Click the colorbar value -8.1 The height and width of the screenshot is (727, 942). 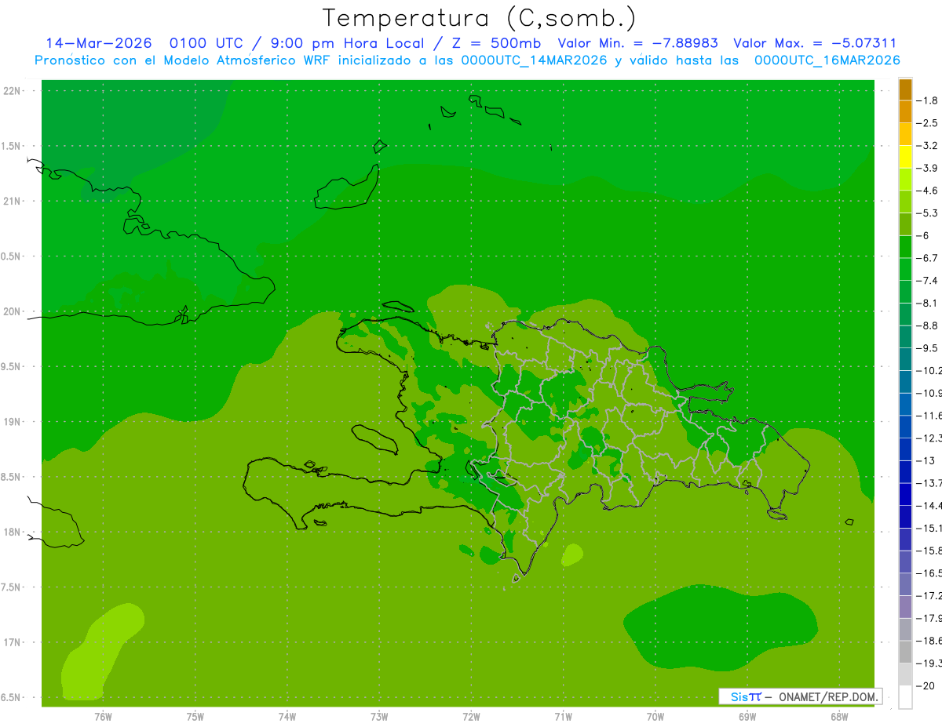pyautogui.click(x=928, y=303)
